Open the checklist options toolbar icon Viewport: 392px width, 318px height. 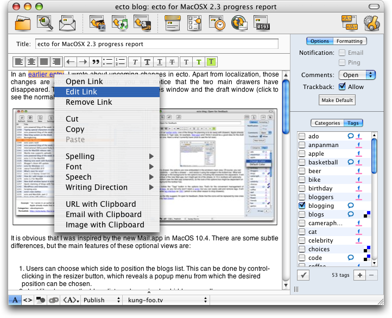194,23
